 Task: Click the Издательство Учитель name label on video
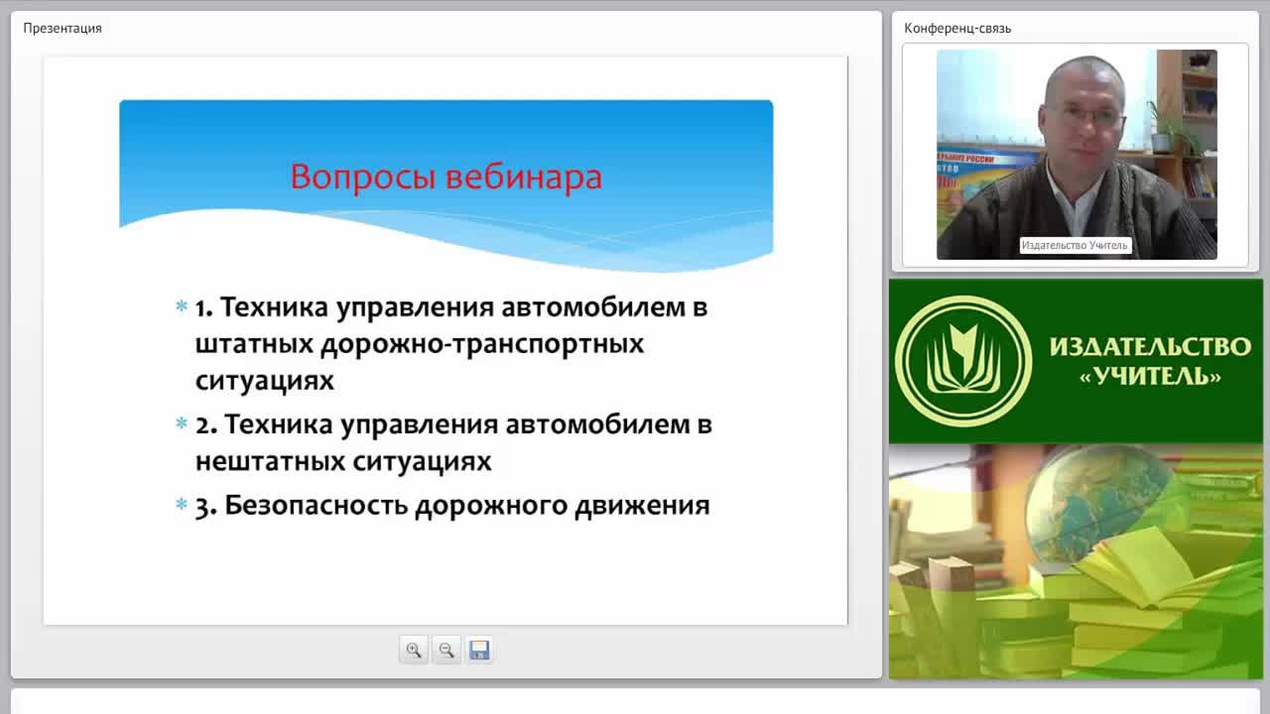(1076, 245)
